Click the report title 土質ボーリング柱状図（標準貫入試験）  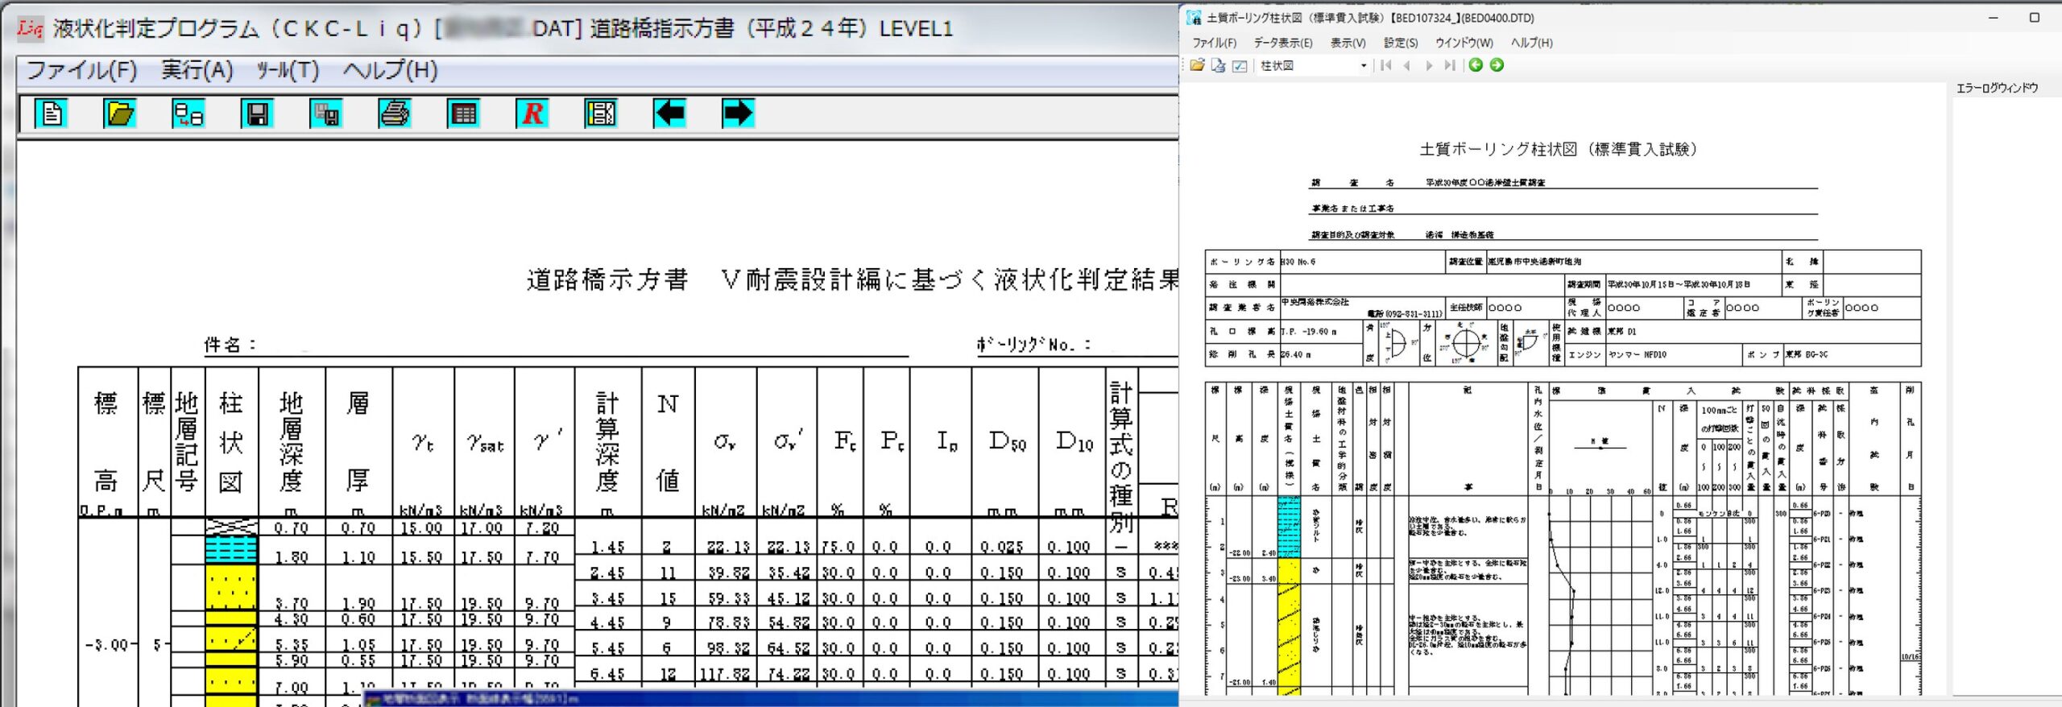pos(1558,149)
